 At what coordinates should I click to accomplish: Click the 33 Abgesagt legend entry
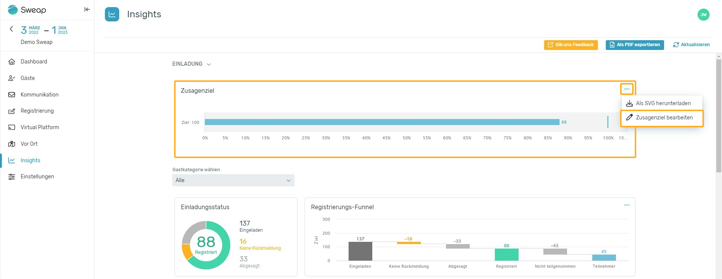point(249,262)
